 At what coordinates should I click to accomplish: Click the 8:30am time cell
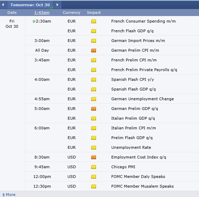tap(42, 157)
